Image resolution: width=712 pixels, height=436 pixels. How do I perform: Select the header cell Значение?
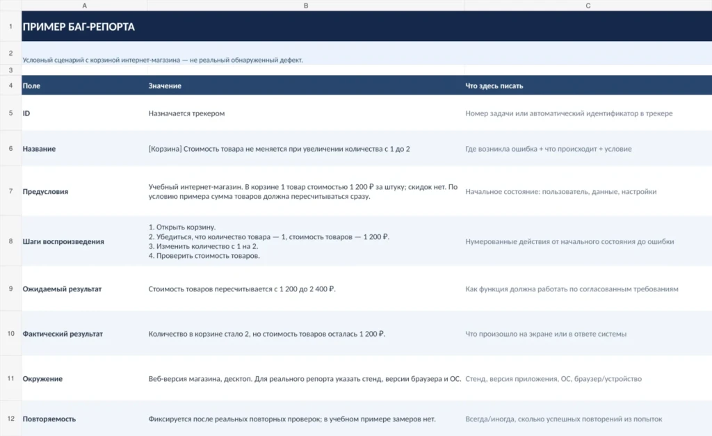tap(306, 86)
